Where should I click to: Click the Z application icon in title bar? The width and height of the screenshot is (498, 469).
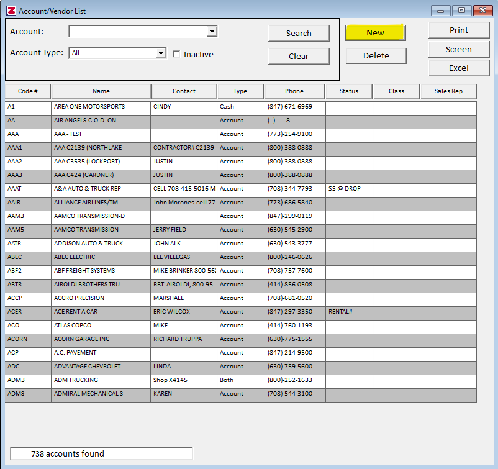pyautogui.click(x=11, y=11)
